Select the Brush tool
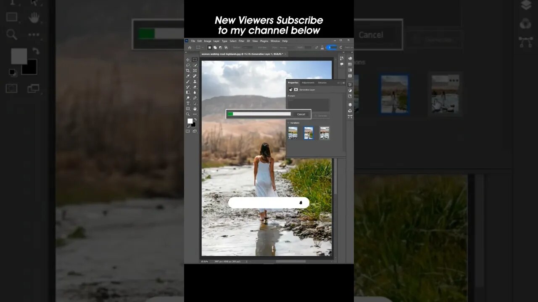538x302 pixels. tap(187, 81)
